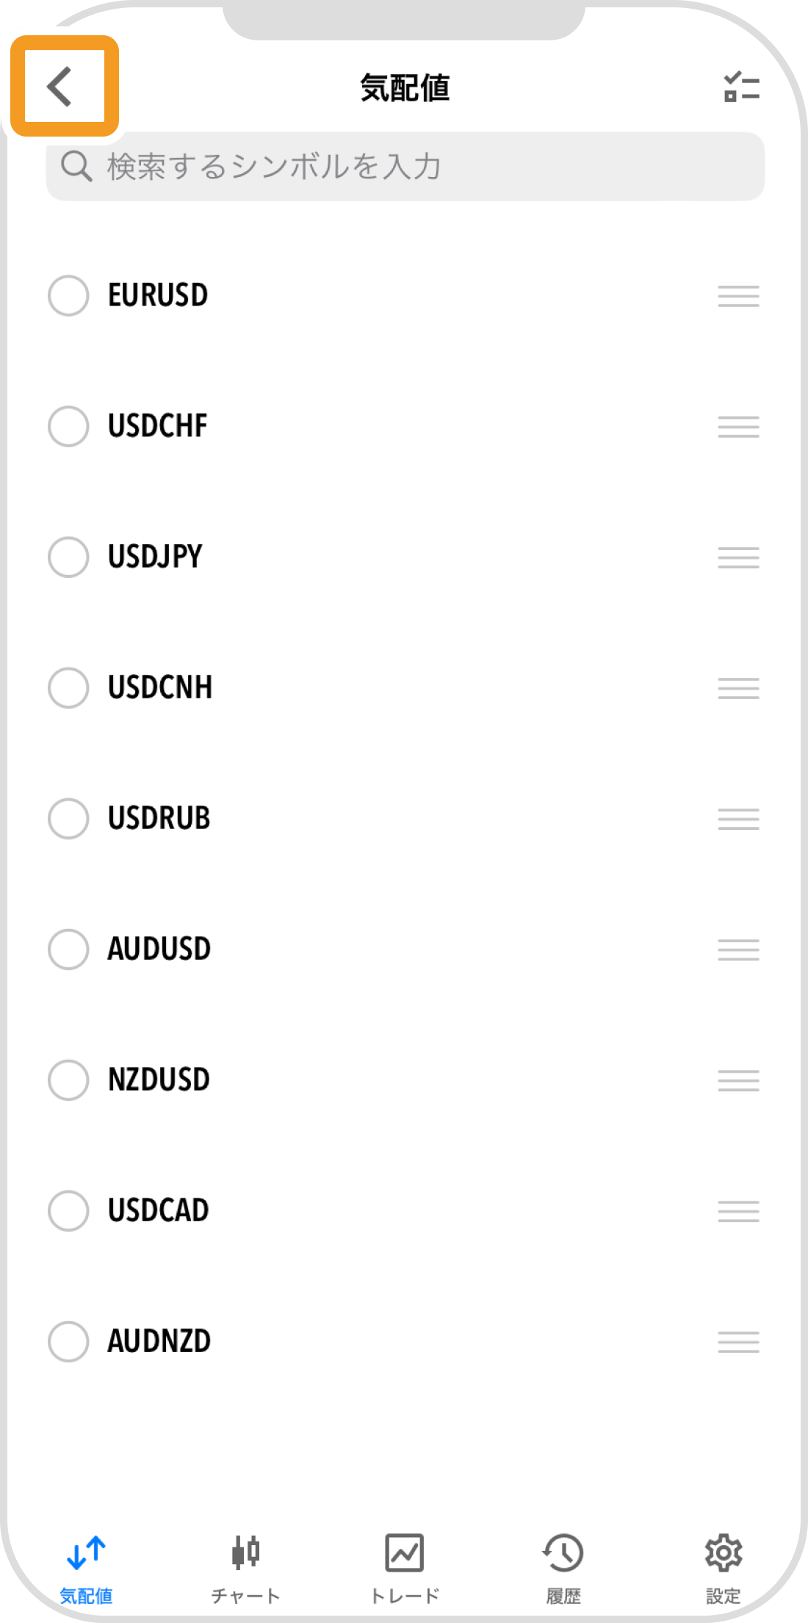Switch to the チャート tab
808x1623 pixels.
[x=245, y=1569]
